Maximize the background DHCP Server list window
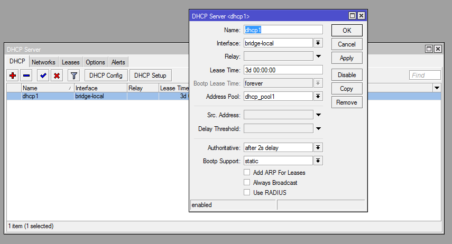 click(x=429, y=49)
